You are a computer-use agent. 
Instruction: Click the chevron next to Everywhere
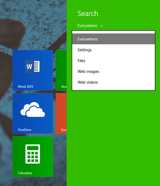(x=102, y=26)
